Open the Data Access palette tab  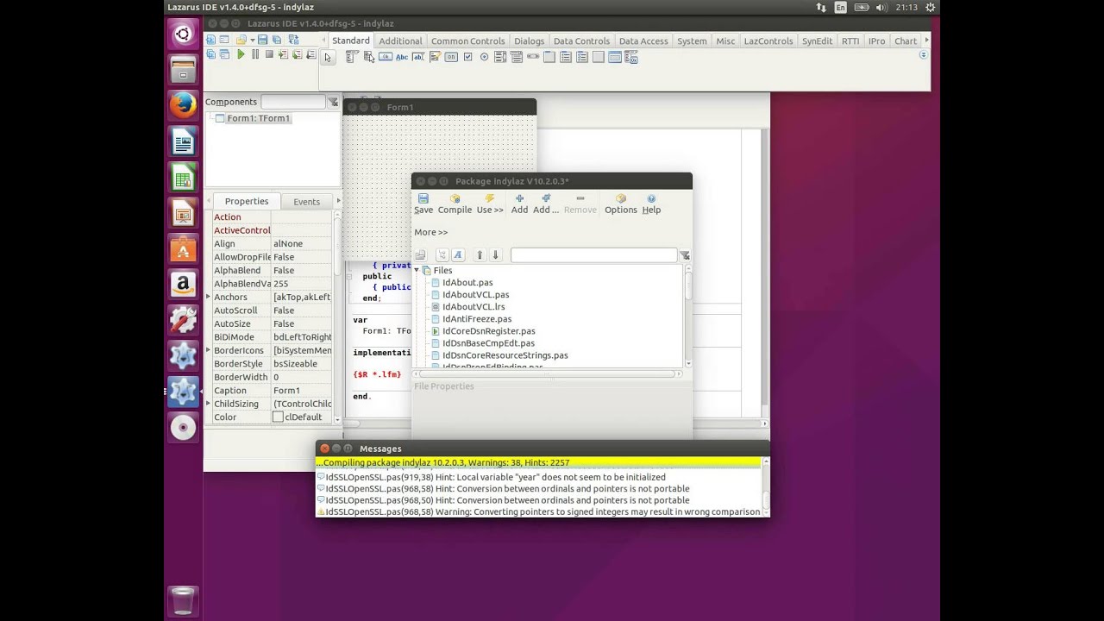click(x=643, y=41)
